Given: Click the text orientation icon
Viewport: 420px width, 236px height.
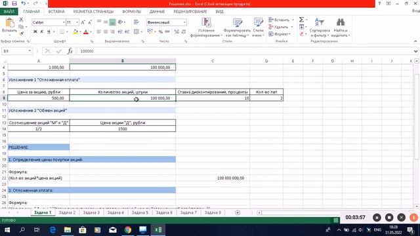Looking at the screenshot, I should (x=121, y=22).
